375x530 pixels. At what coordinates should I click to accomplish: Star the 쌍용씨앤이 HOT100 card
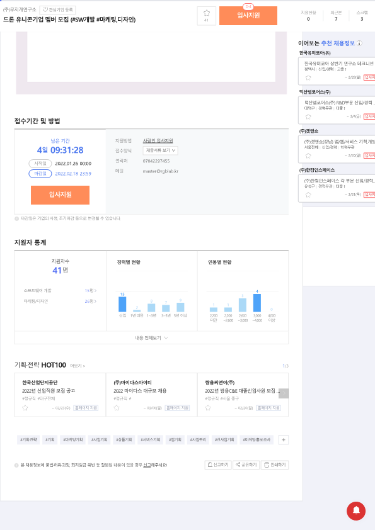(x=208, y=408)
